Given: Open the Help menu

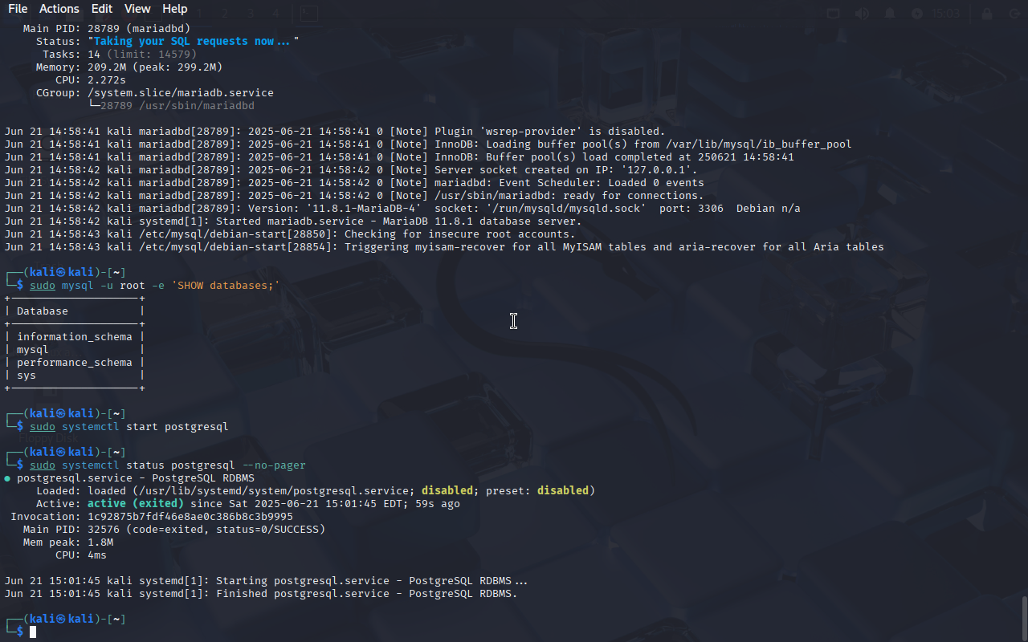Looking at the screenshot, I should pos(174,9).
